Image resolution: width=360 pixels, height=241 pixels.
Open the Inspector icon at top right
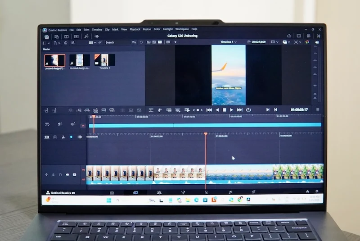click(x=309, y=36)
